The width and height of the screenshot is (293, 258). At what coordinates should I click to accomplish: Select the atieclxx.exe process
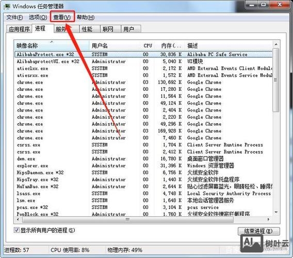(x=143, y=69)
